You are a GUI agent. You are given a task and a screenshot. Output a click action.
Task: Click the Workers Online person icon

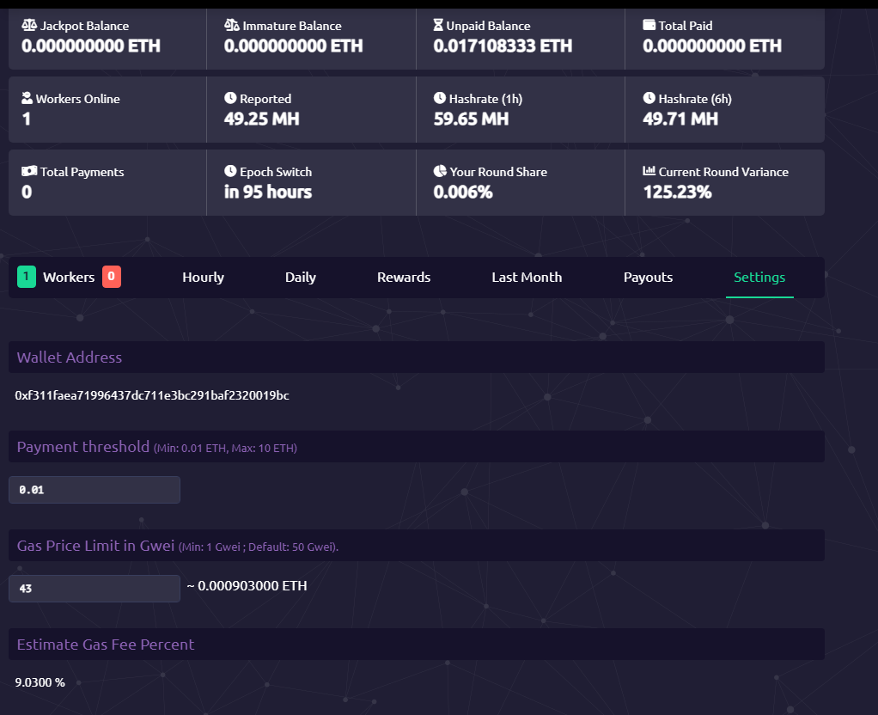pos(27,99)
